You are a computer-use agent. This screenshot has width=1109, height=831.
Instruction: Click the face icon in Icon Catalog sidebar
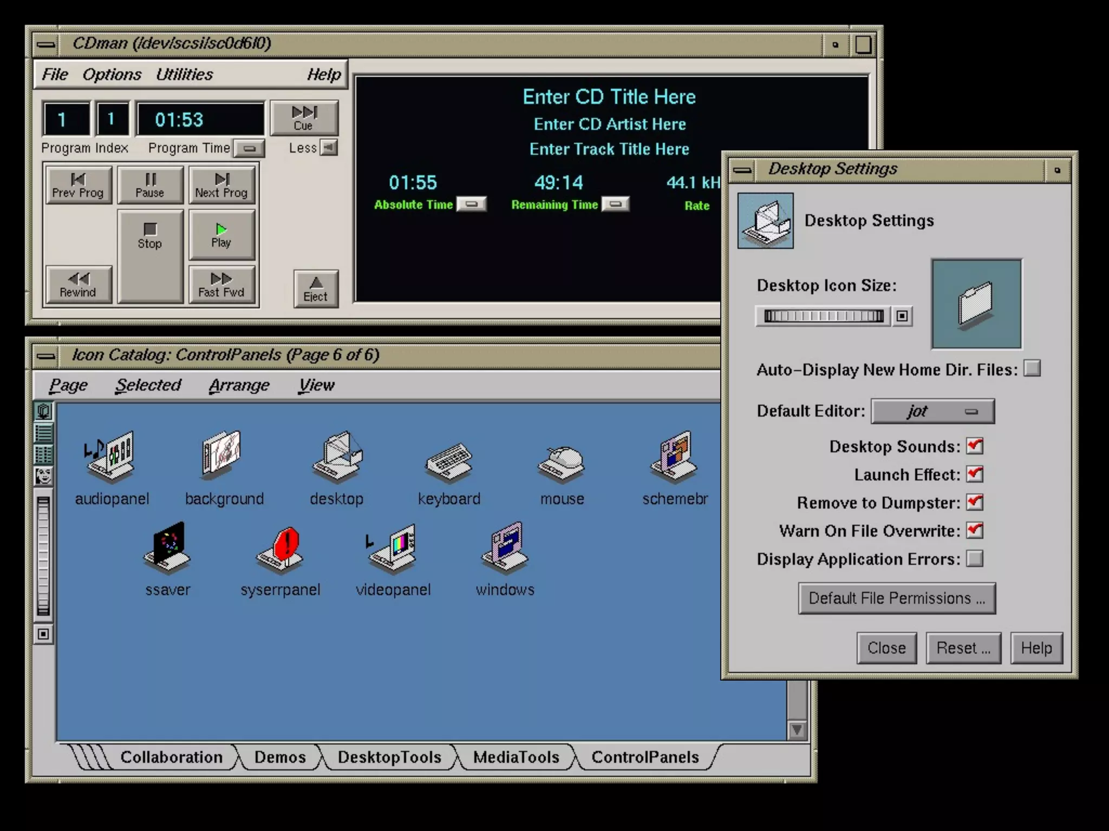click(x=43, y=476)
